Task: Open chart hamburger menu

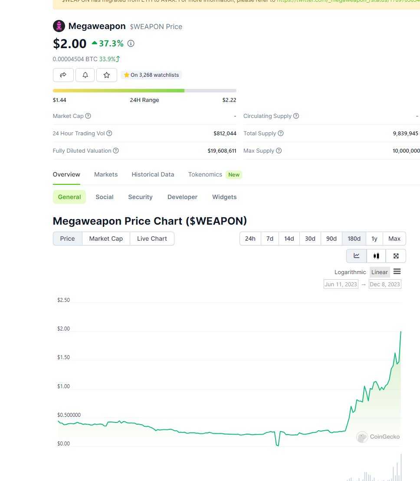Action: (397, 272)
